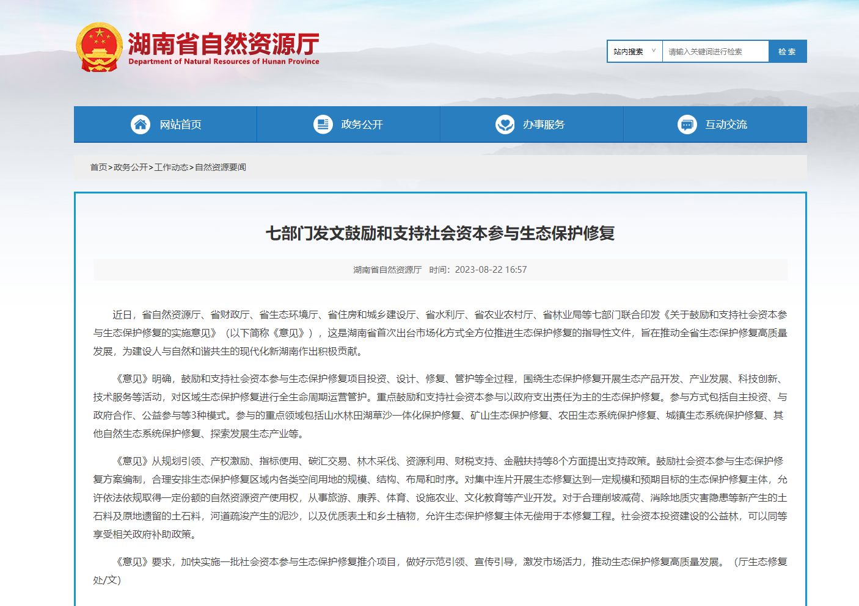This screenshot has width=859, height=606.
Task: Open the 站内搜索 scope dropdown
Action: point(635,51)
